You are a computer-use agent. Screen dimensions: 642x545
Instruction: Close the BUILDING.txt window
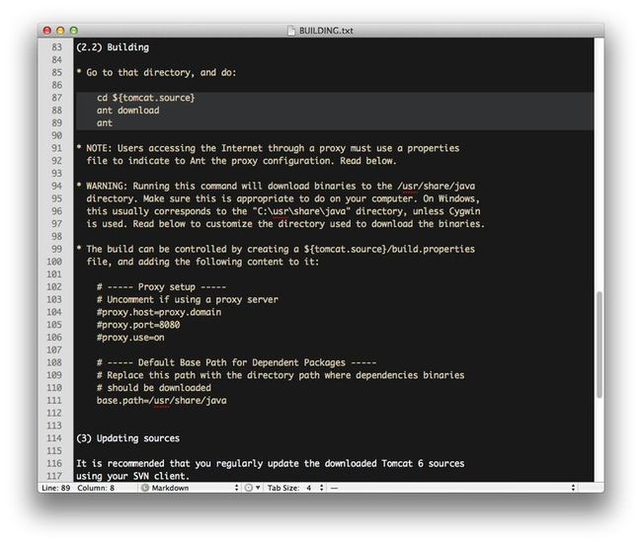click(47, 31)
